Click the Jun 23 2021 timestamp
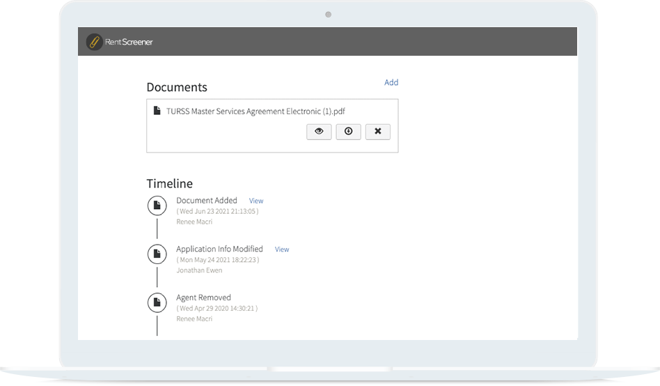The image size is (660, 386). click(217, 211)
